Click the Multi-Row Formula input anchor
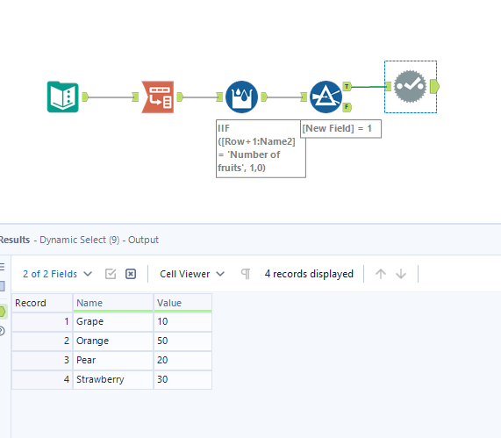Screen dimensions: 501x438 coord(219,97)
